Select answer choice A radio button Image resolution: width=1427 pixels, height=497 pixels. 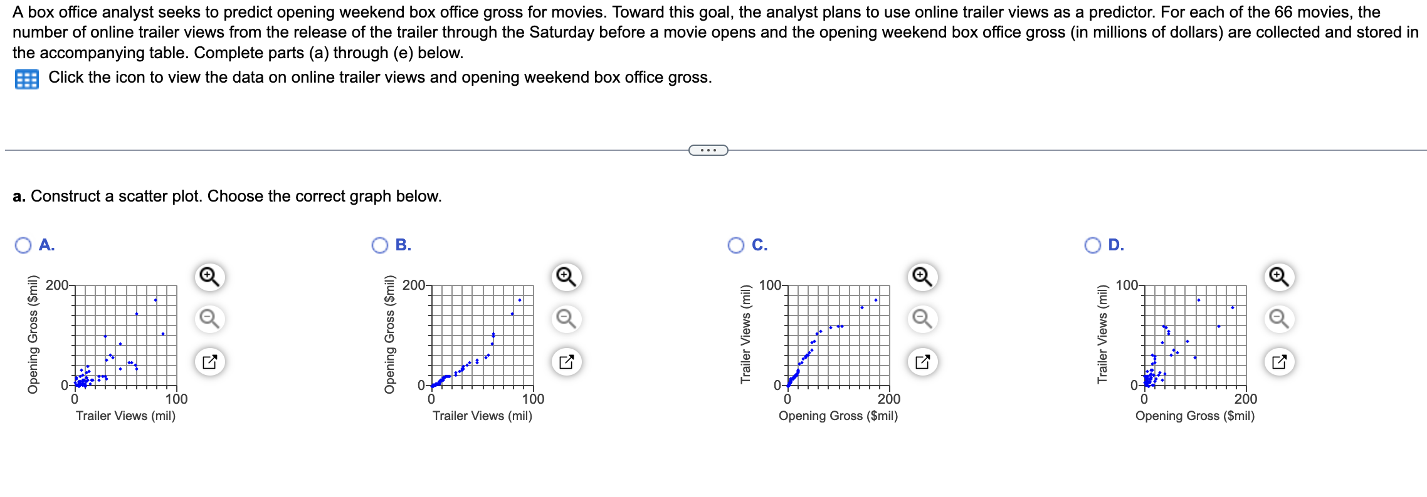[23, 245]
